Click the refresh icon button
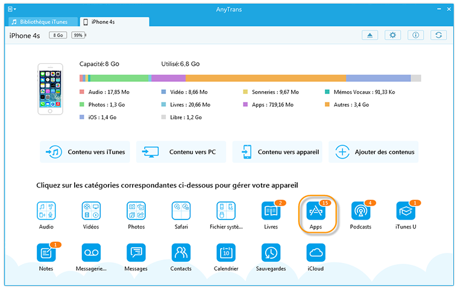Image resolution: width=458 pixels, height=290 pixels. coord(439,36)
